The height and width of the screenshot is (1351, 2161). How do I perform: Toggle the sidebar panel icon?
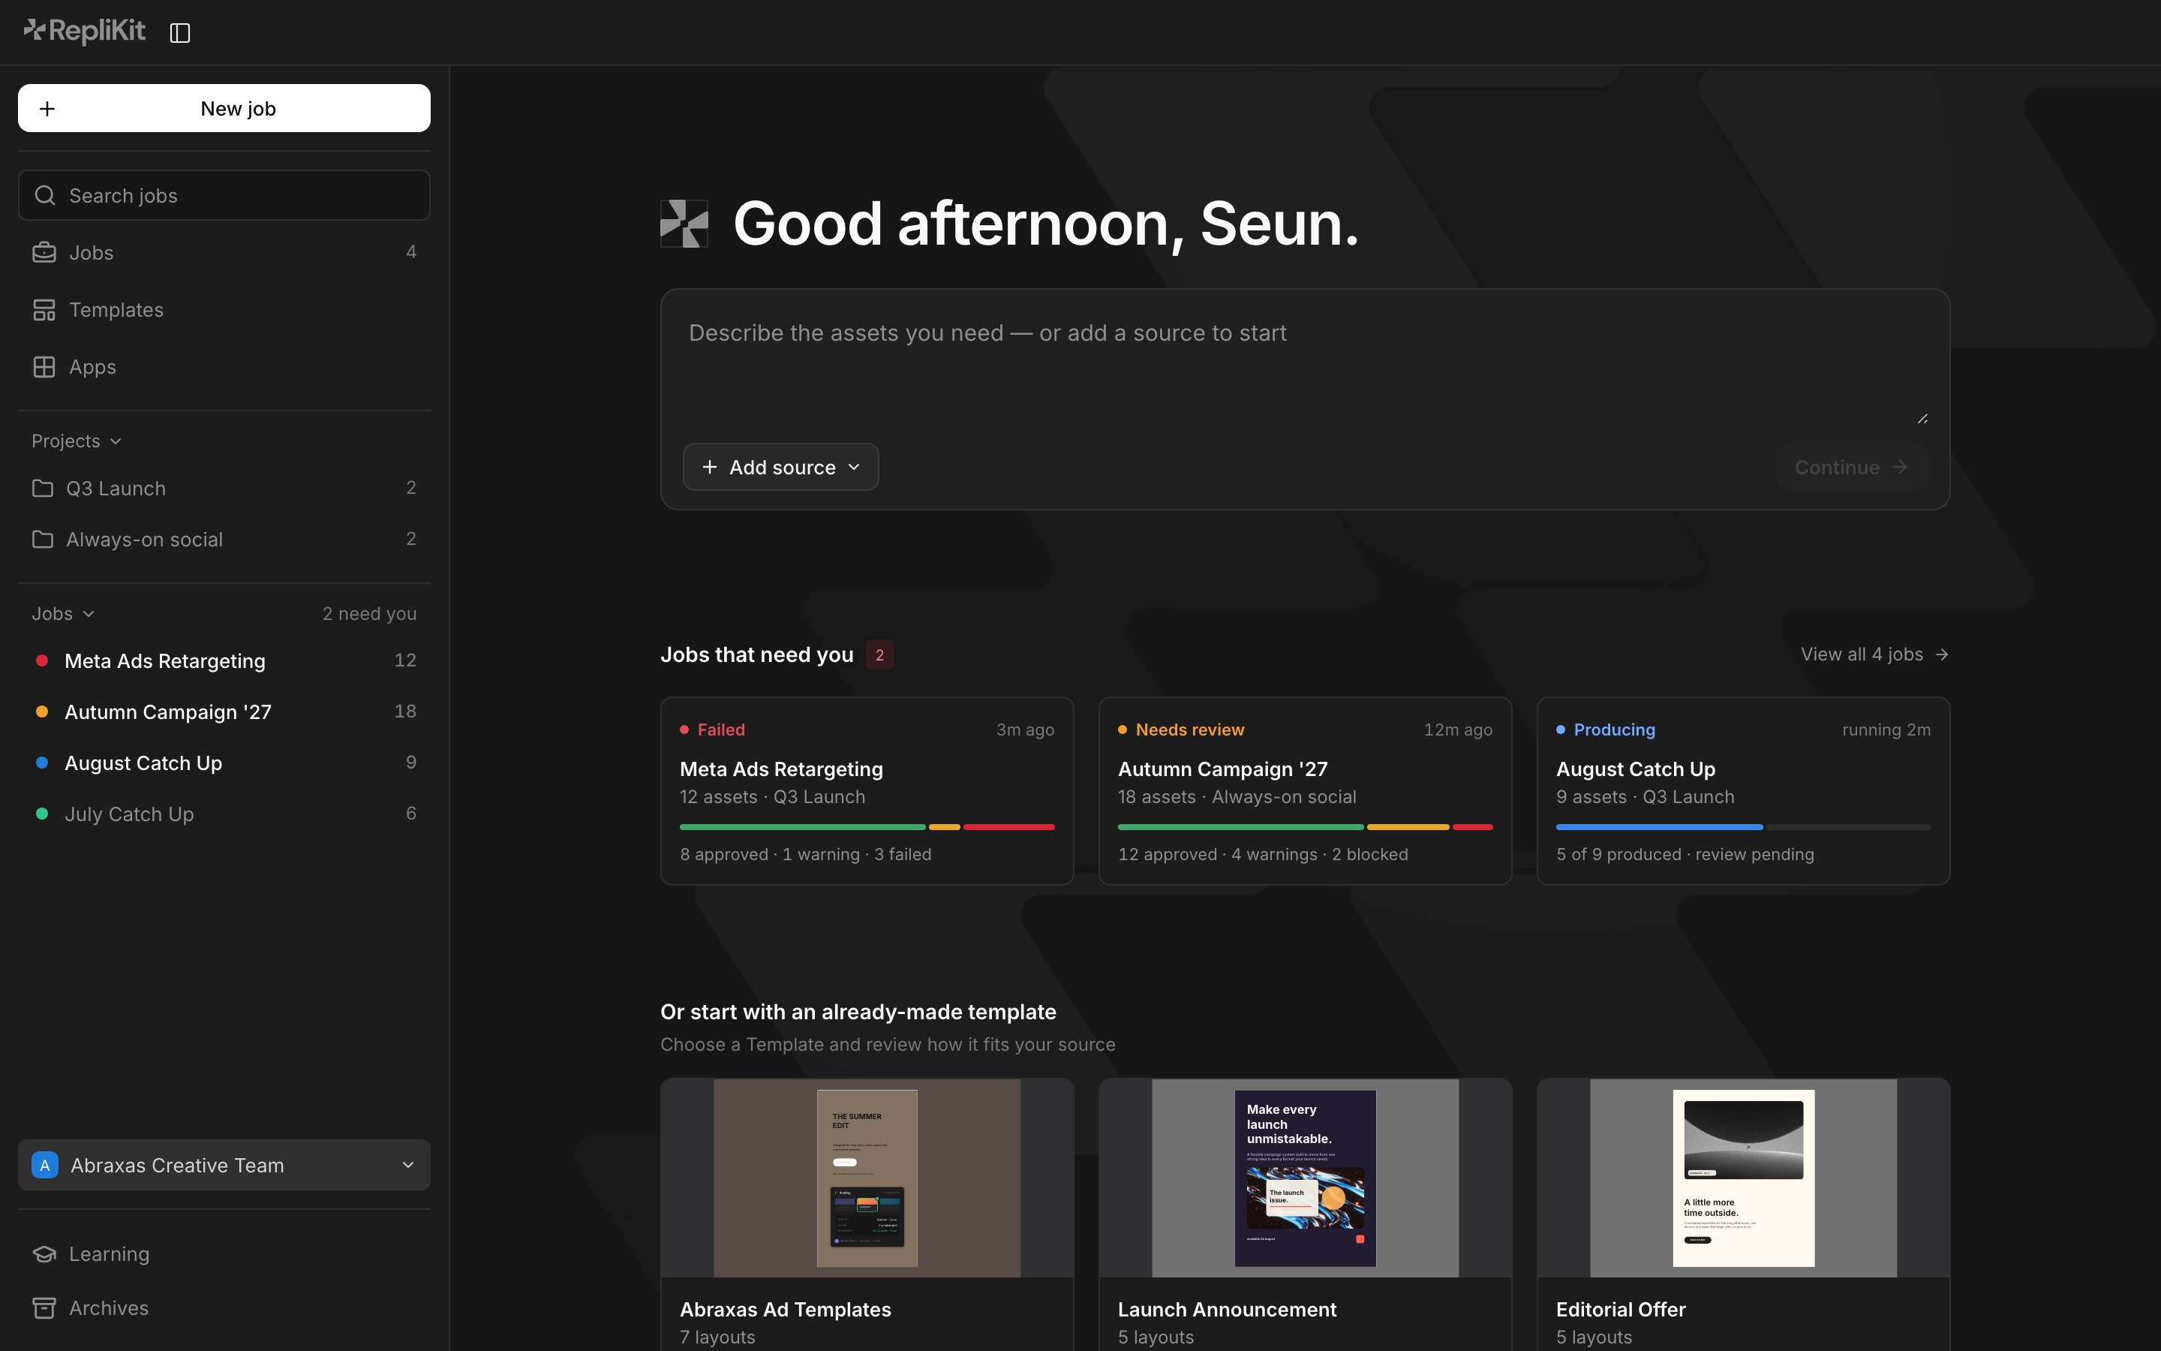pyautogui.click(x=179, y=33)
